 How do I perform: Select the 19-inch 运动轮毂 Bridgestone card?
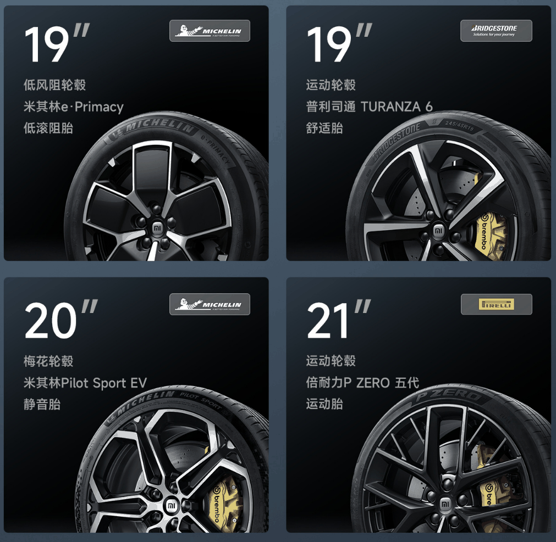click(419, 133)
